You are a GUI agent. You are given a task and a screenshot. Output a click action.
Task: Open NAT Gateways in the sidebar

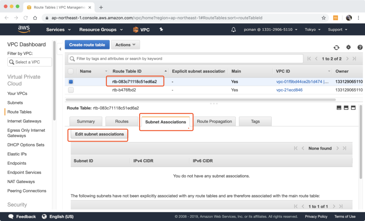click(x=21, y=181)
